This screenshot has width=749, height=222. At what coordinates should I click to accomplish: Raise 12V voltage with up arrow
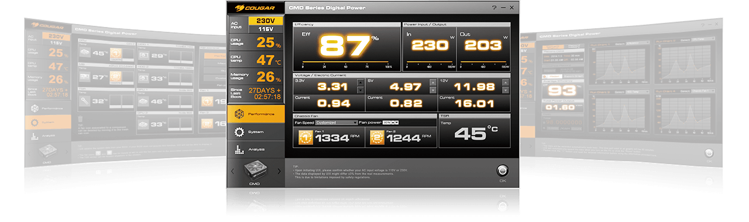[x=506, y=82]
